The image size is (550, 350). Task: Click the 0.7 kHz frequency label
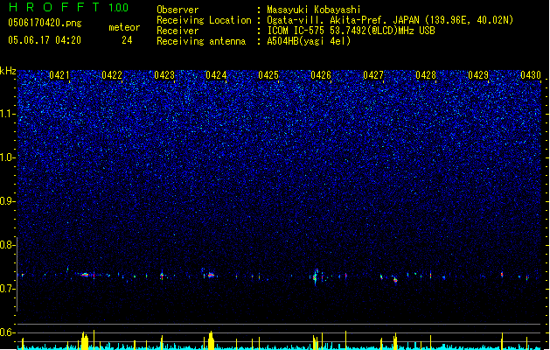(8, 289)
